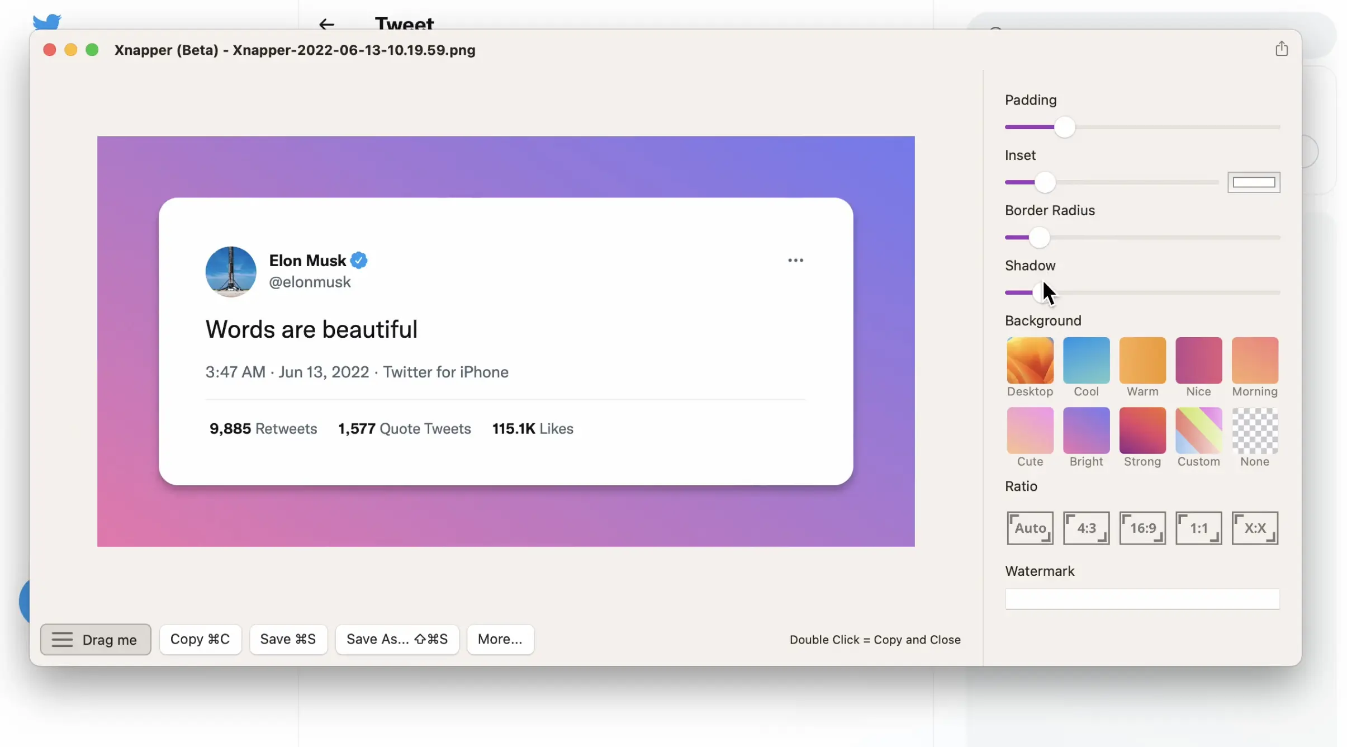The height and width of the screenshot is (747, 1347).
Task: Apply the Morning background swatch
Action: pos(1255,360)
